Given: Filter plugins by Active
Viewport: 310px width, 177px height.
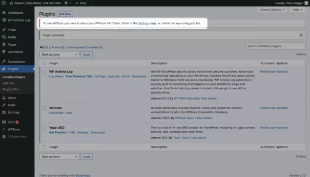Looking at the screenshot, I should pyautogui.click(x=55, y=47).
